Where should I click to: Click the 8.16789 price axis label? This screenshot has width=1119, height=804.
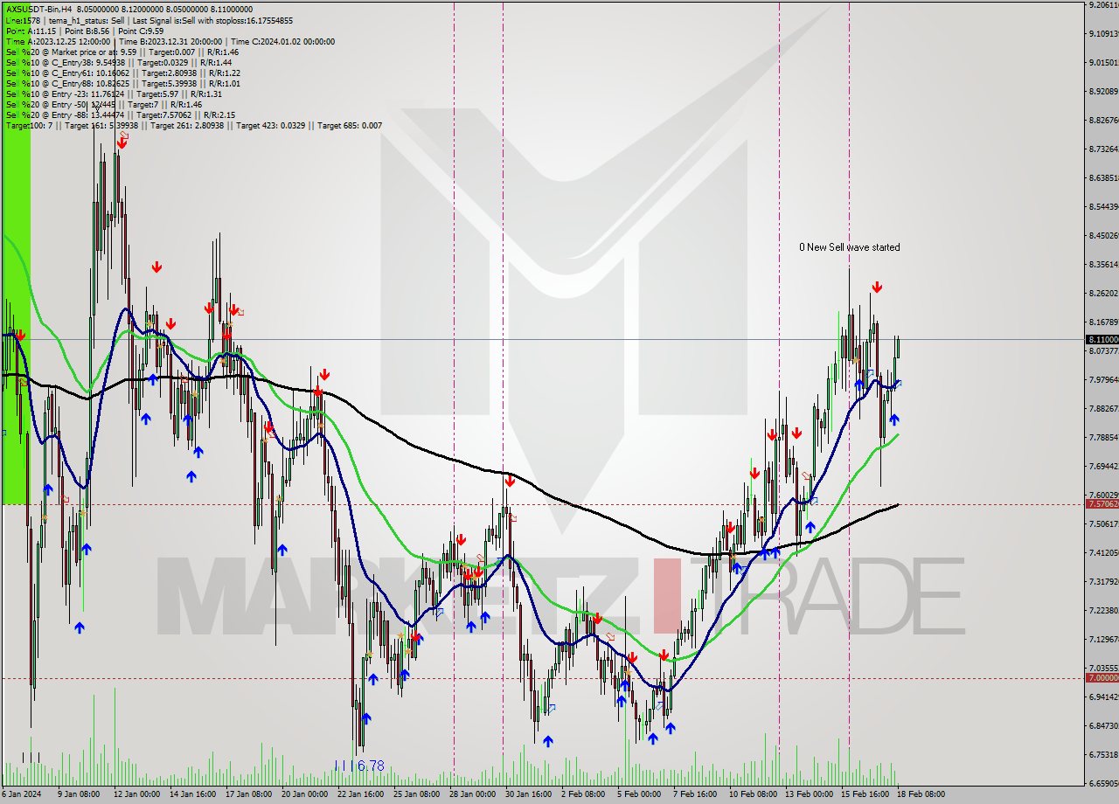(1102, 322)
